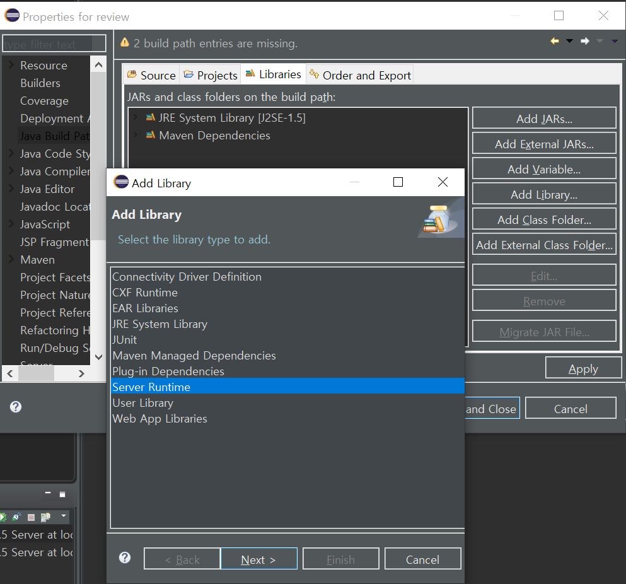Click Add Class Folder... button
This screenshot has width=626, height=584.
(544, 219)
